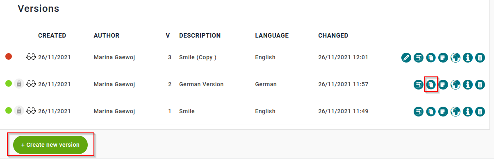Click the swap windows icon for version 1
The width and height of the screenshot is (494, 159).
[x=419, y=111]
